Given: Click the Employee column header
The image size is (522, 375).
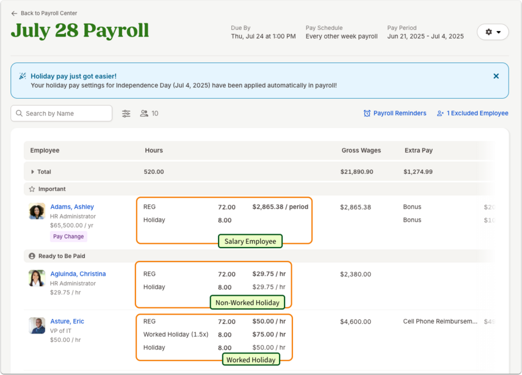Looking at the screenshot, I should [x=45, y=150].
